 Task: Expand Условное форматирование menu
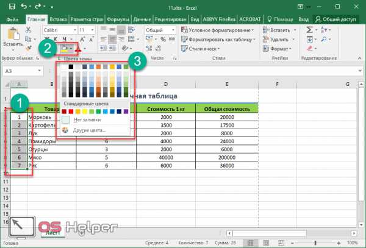coord(217,30)
